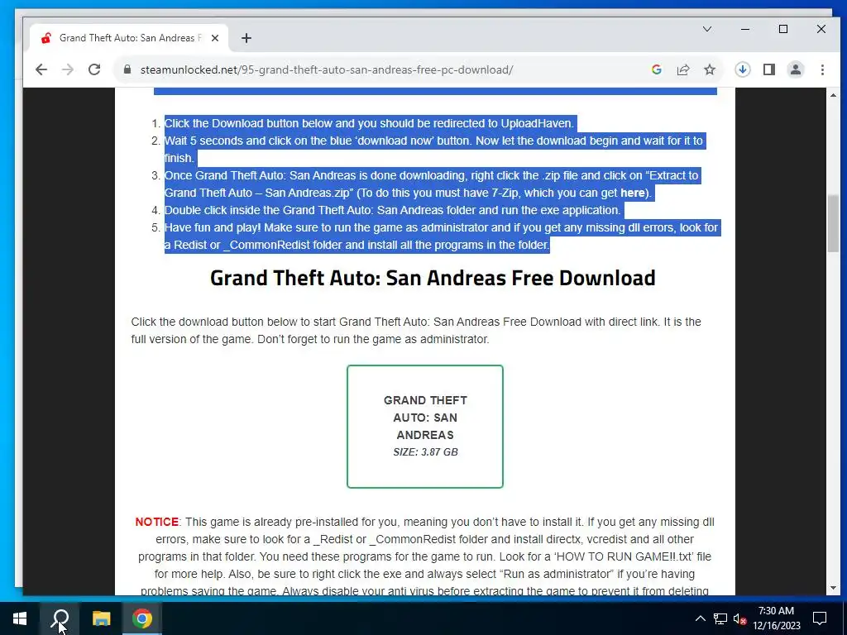The image size is (847, 635).
Task: Click the forward navigation arrow
Action: click(x=68, y=69)
